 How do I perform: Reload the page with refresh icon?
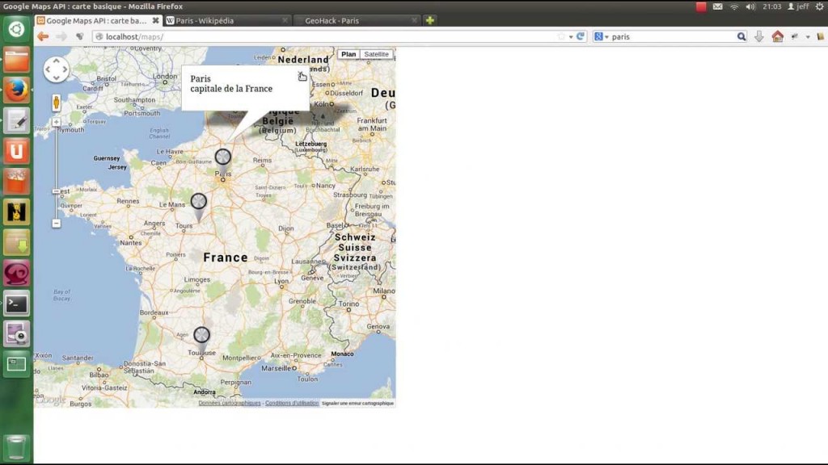(581, 36)
